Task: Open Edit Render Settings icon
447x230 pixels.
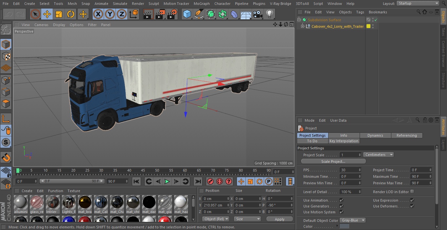Action: pyautogui.click(x=172, y=14)
